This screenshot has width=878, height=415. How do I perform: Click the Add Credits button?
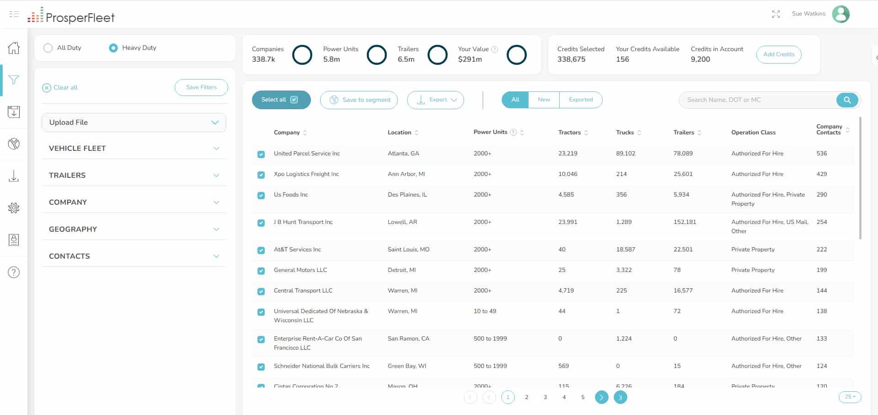(779, 54)
